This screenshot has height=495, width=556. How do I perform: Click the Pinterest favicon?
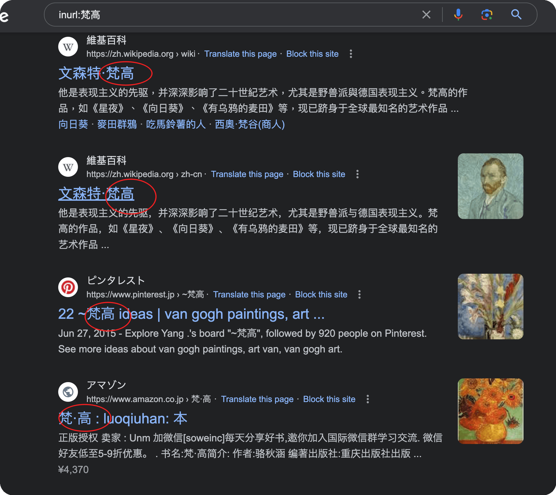[68, 287]
